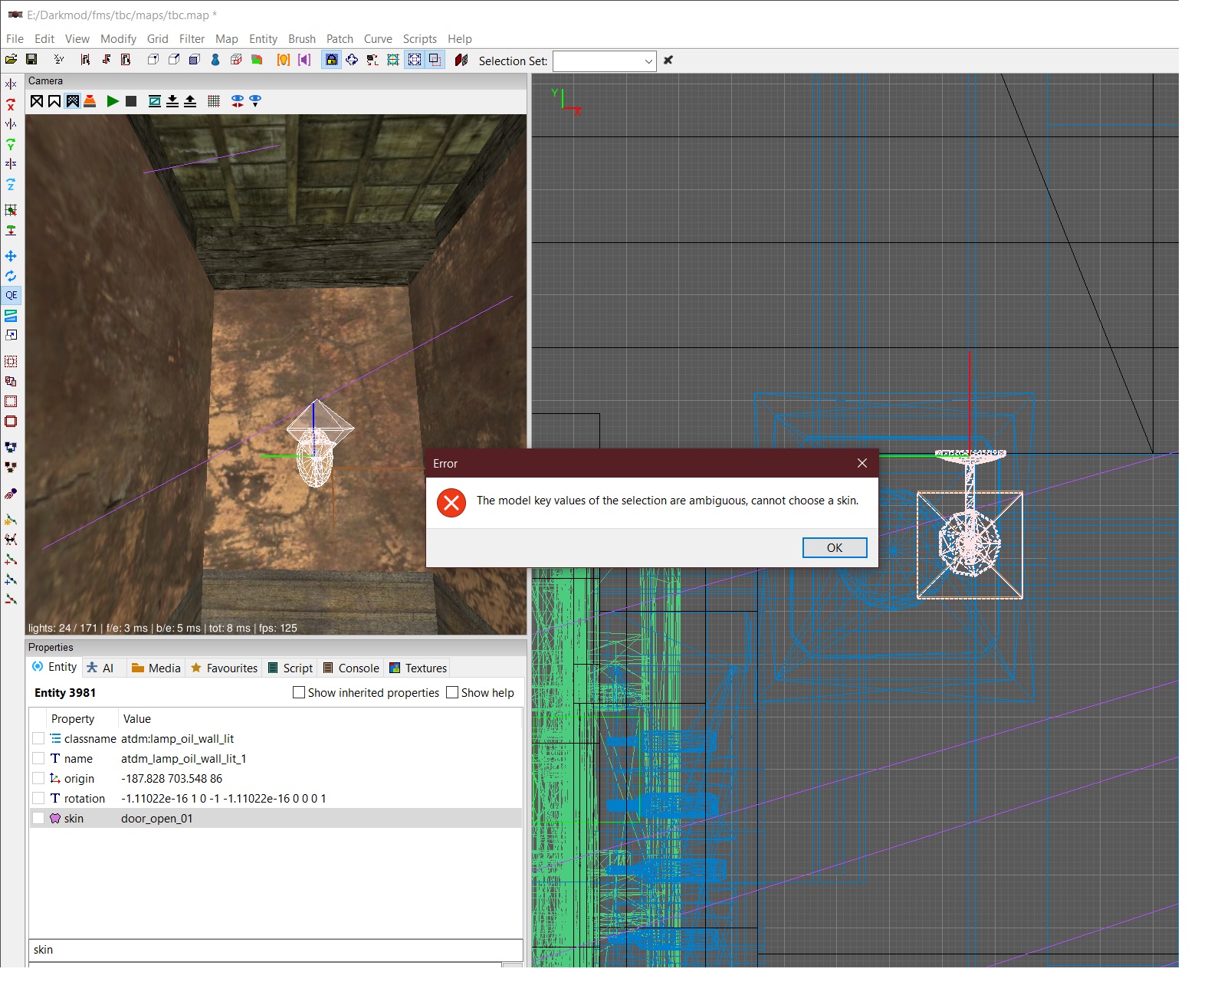The height and width of the screenshot is (995, 1211).
Task: Select the red Rotate X-axis icon
Action: (11, 105)
